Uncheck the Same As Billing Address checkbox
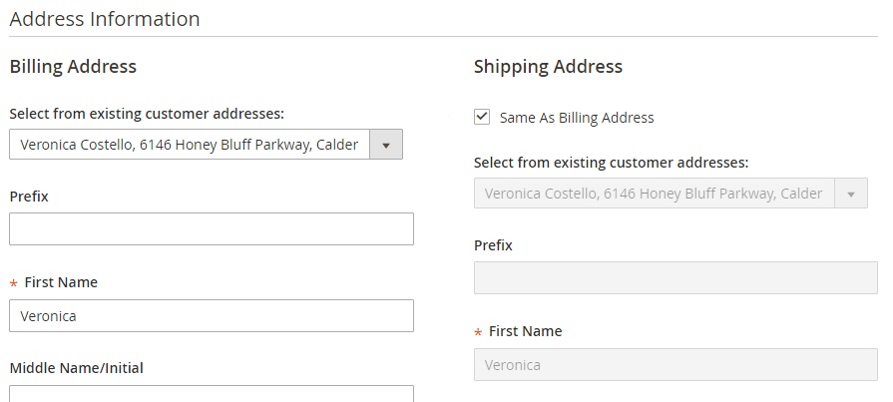 click(482, 117)
